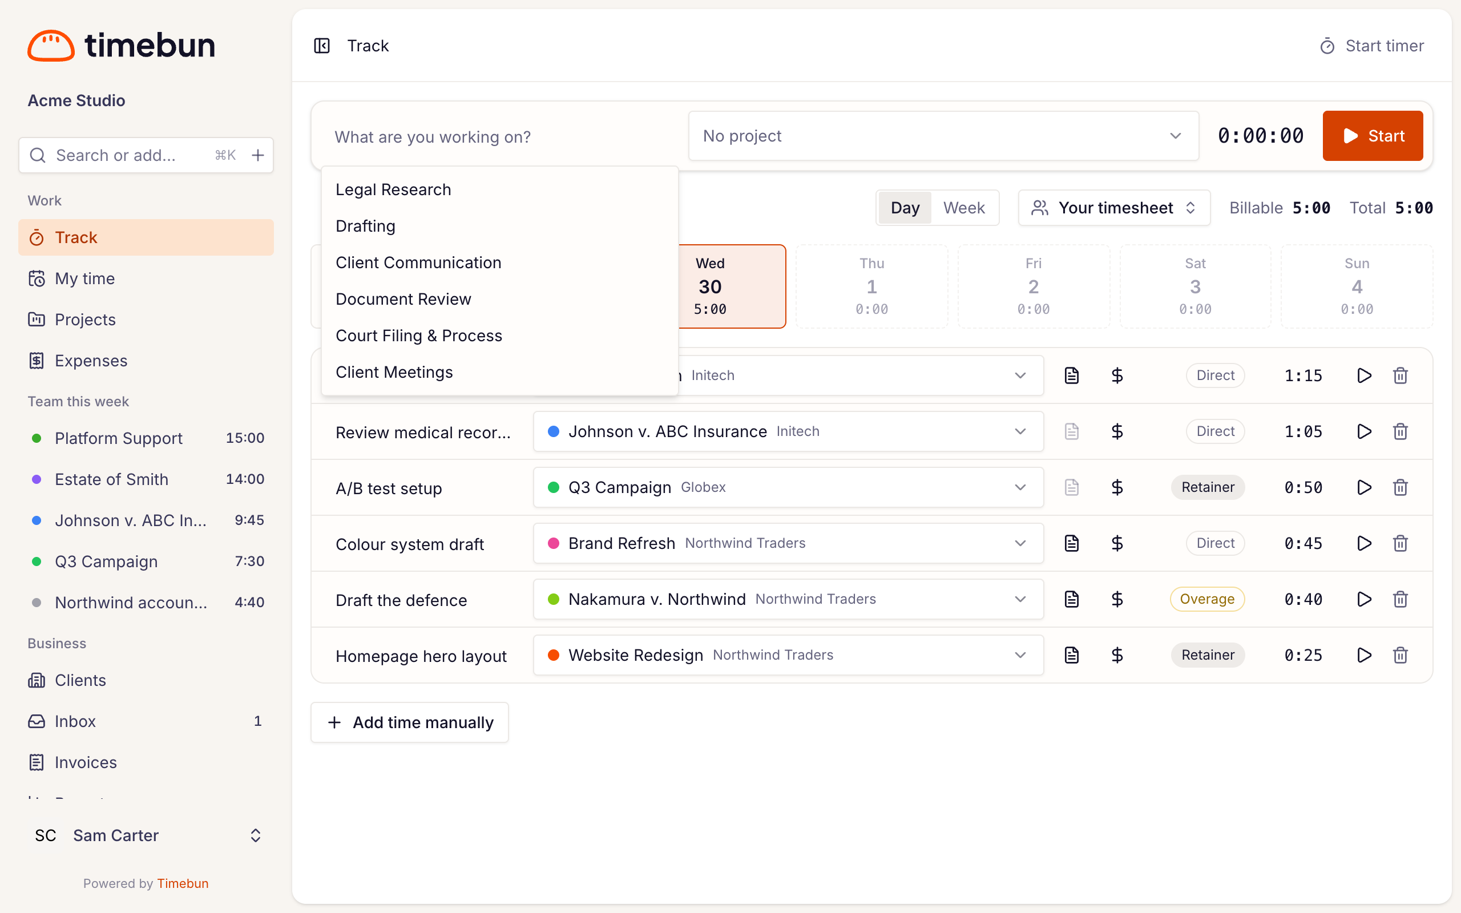Choose Court Filing & Process suggestion

click(499, 336)
